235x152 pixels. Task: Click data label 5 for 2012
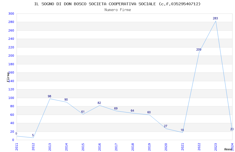33,135
